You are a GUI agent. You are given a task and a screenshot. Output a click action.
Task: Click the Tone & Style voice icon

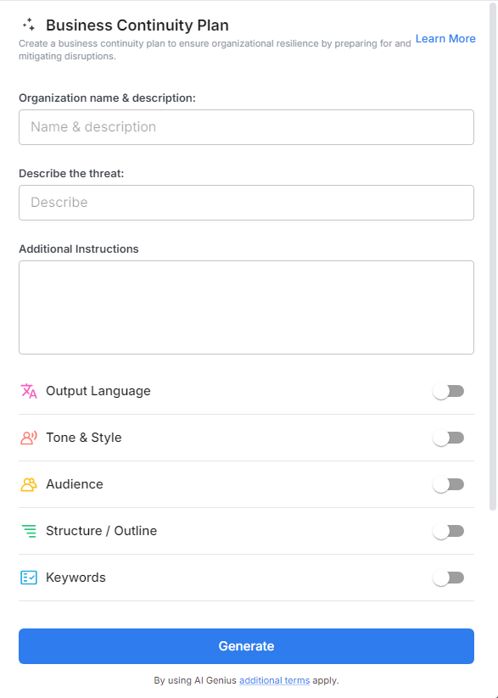click(27, 437)
